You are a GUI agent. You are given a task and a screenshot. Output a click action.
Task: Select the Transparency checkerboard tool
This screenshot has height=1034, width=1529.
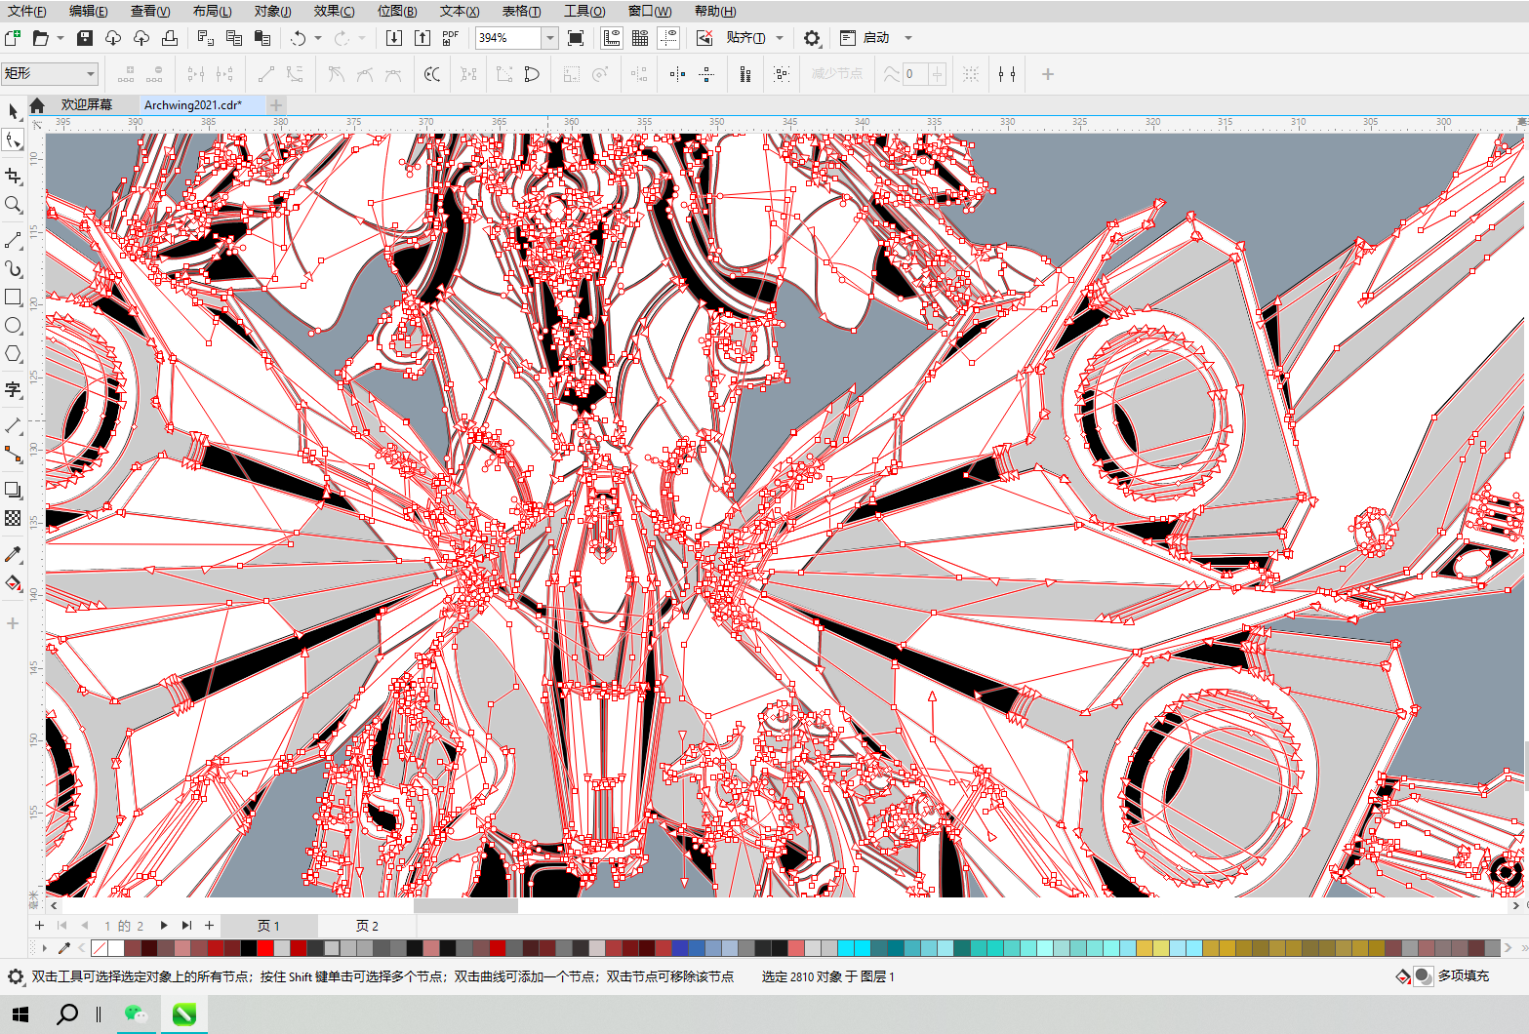[x=13, y=518]
